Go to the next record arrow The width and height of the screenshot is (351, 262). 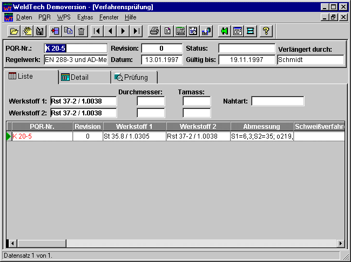(x=124, y=31)
